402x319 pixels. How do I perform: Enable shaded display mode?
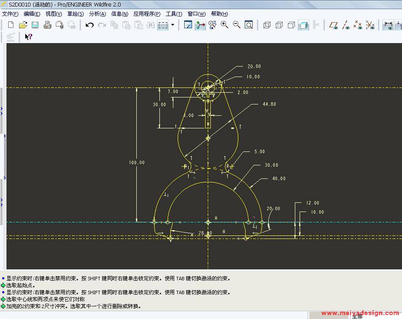304,25
